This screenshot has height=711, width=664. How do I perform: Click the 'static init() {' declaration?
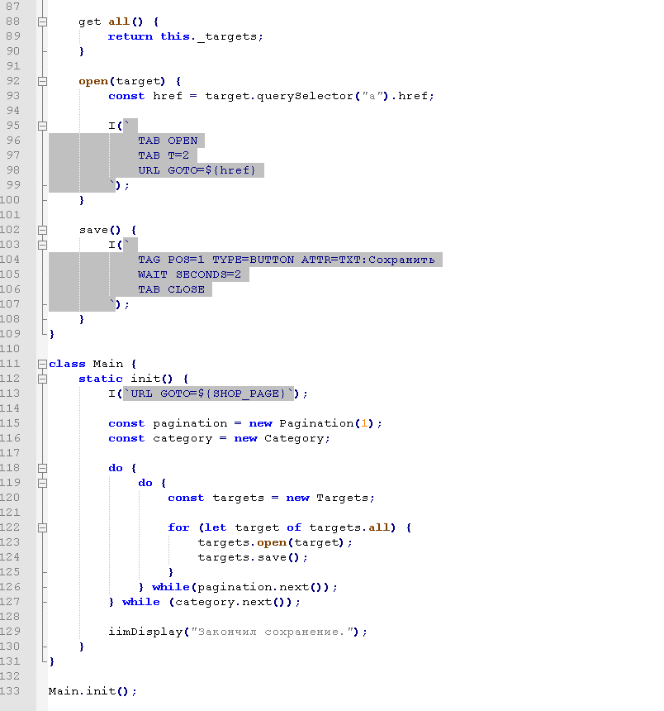tap(134, 379)
